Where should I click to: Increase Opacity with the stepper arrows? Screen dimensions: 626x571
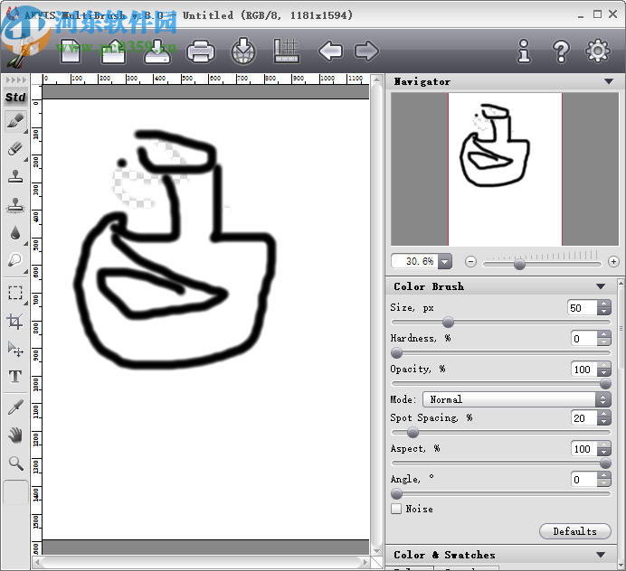pyautogui.click(x=604, y=365)
